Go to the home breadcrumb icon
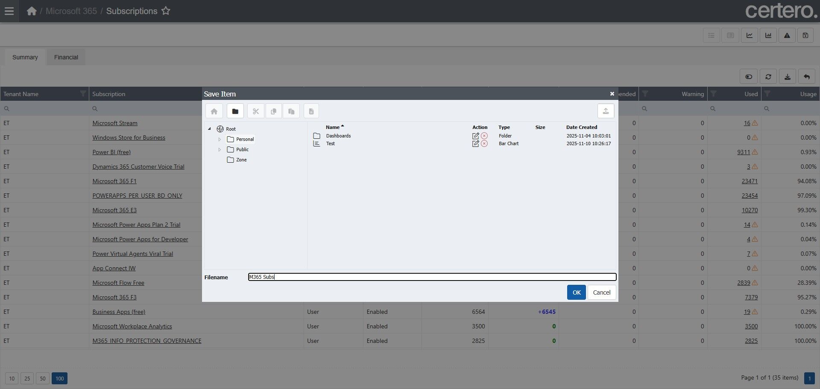 pyautogui.click(x=32, y=11)
